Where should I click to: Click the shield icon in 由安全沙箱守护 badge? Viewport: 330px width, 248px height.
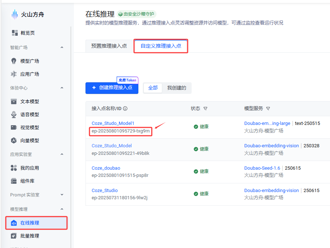120,14
